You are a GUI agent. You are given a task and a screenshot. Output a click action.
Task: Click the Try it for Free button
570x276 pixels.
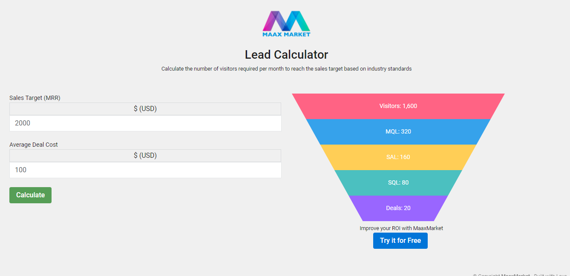click(x=400, y=241)
